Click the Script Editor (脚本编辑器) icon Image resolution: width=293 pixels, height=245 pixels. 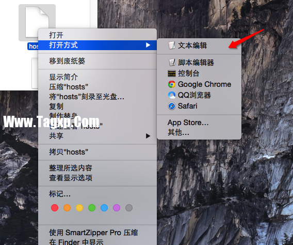point(172,63)
